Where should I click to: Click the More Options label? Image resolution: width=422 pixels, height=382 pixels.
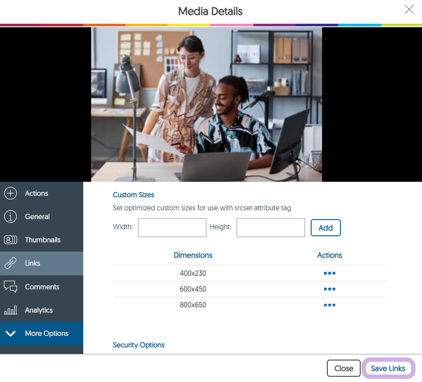[46, 333]
